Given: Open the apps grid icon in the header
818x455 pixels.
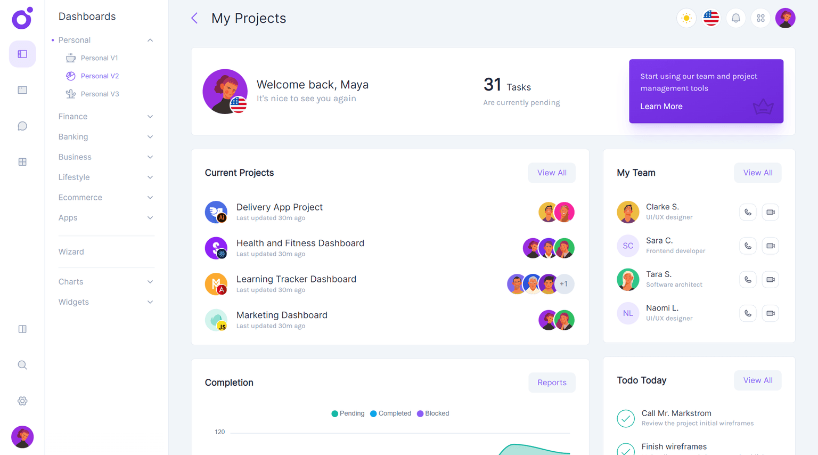Looking at the screenshot, I should click(x=760, y=18).
